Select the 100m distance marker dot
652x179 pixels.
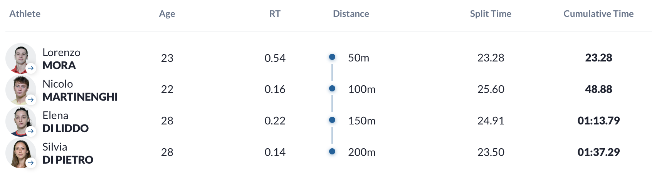coord(332,89)
